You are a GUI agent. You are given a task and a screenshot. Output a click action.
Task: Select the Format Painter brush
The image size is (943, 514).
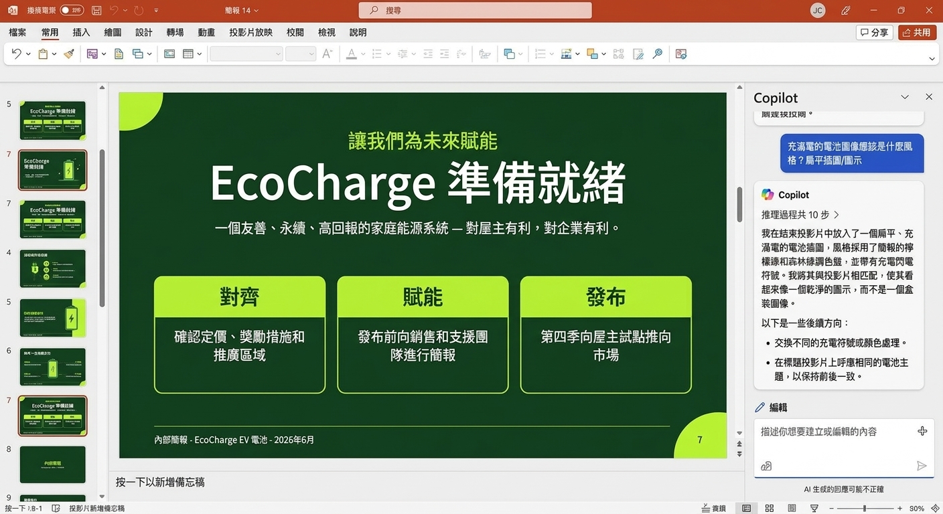coord(69,54)
